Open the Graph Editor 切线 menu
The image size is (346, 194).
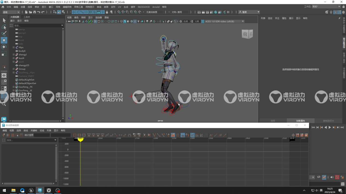pyautogui.click(x=42, y=131)
